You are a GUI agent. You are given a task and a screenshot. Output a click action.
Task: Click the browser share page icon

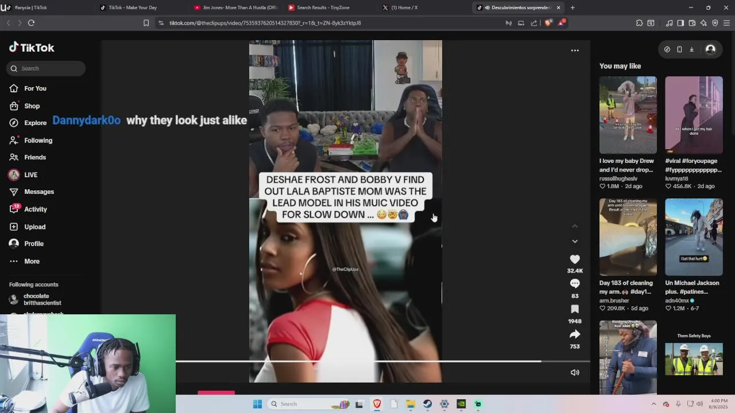534,23
